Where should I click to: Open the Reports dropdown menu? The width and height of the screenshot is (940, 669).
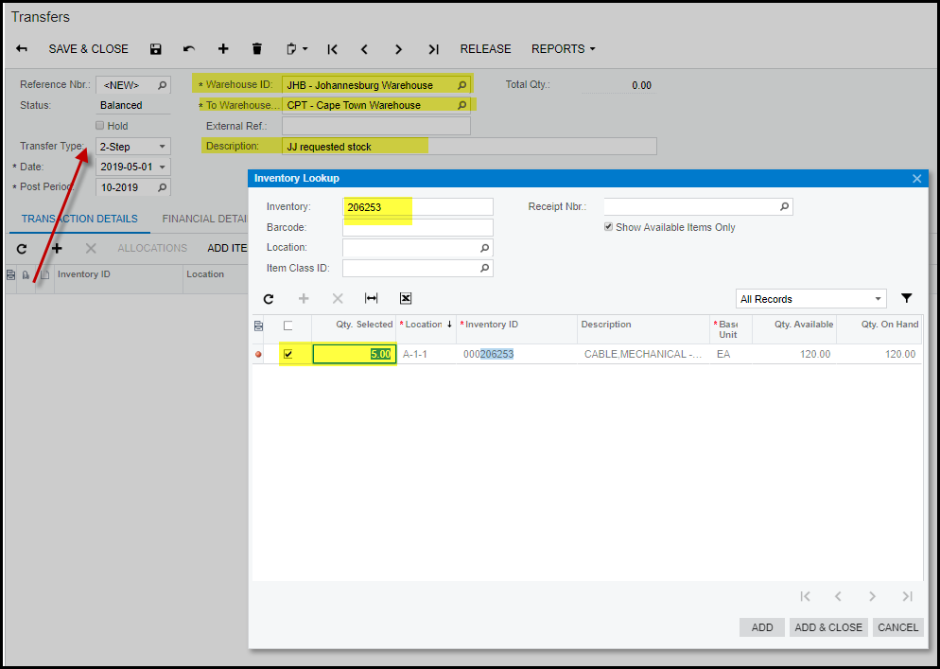tap(564, 49)
